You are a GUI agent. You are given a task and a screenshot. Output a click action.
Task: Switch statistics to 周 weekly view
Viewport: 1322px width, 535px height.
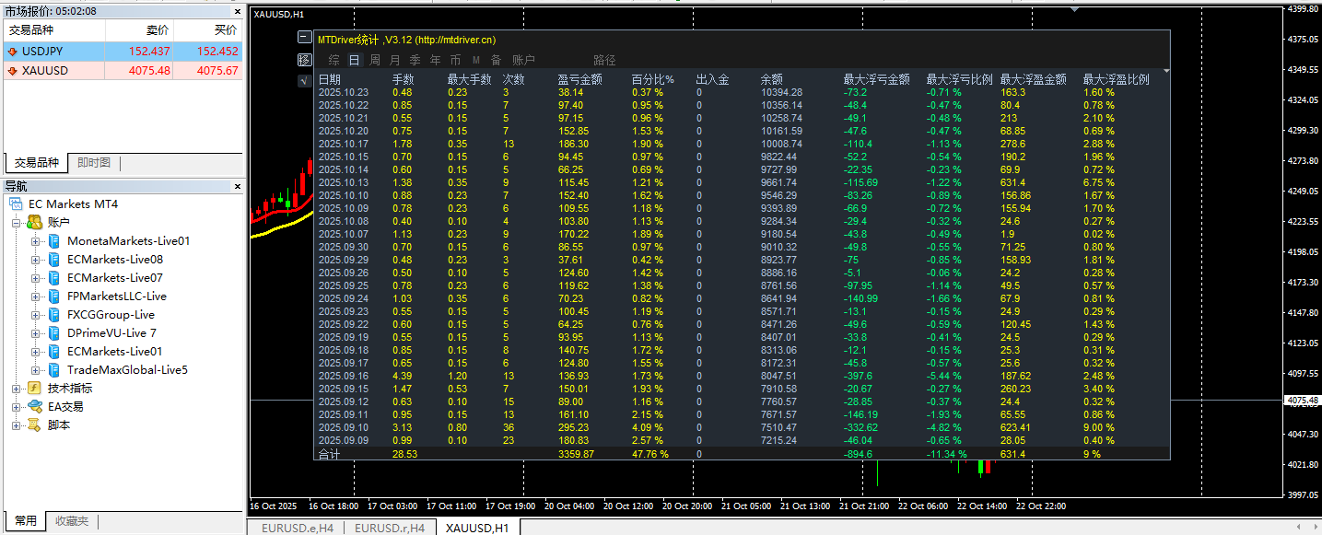375,60
